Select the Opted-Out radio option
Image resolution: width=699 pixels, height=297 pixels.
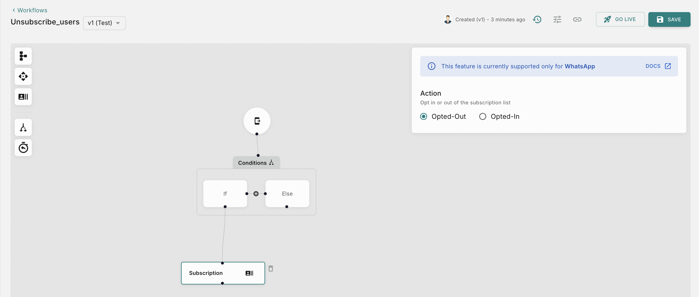click(x=424, y=116)
